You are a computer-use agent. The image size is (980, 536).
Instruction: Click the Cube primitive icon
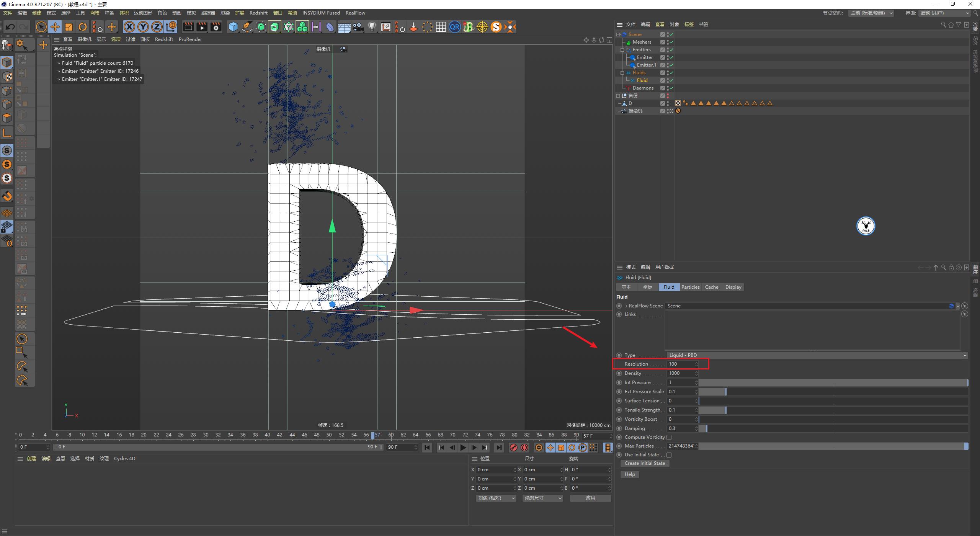pyautogui.click(x=233, y=27)
